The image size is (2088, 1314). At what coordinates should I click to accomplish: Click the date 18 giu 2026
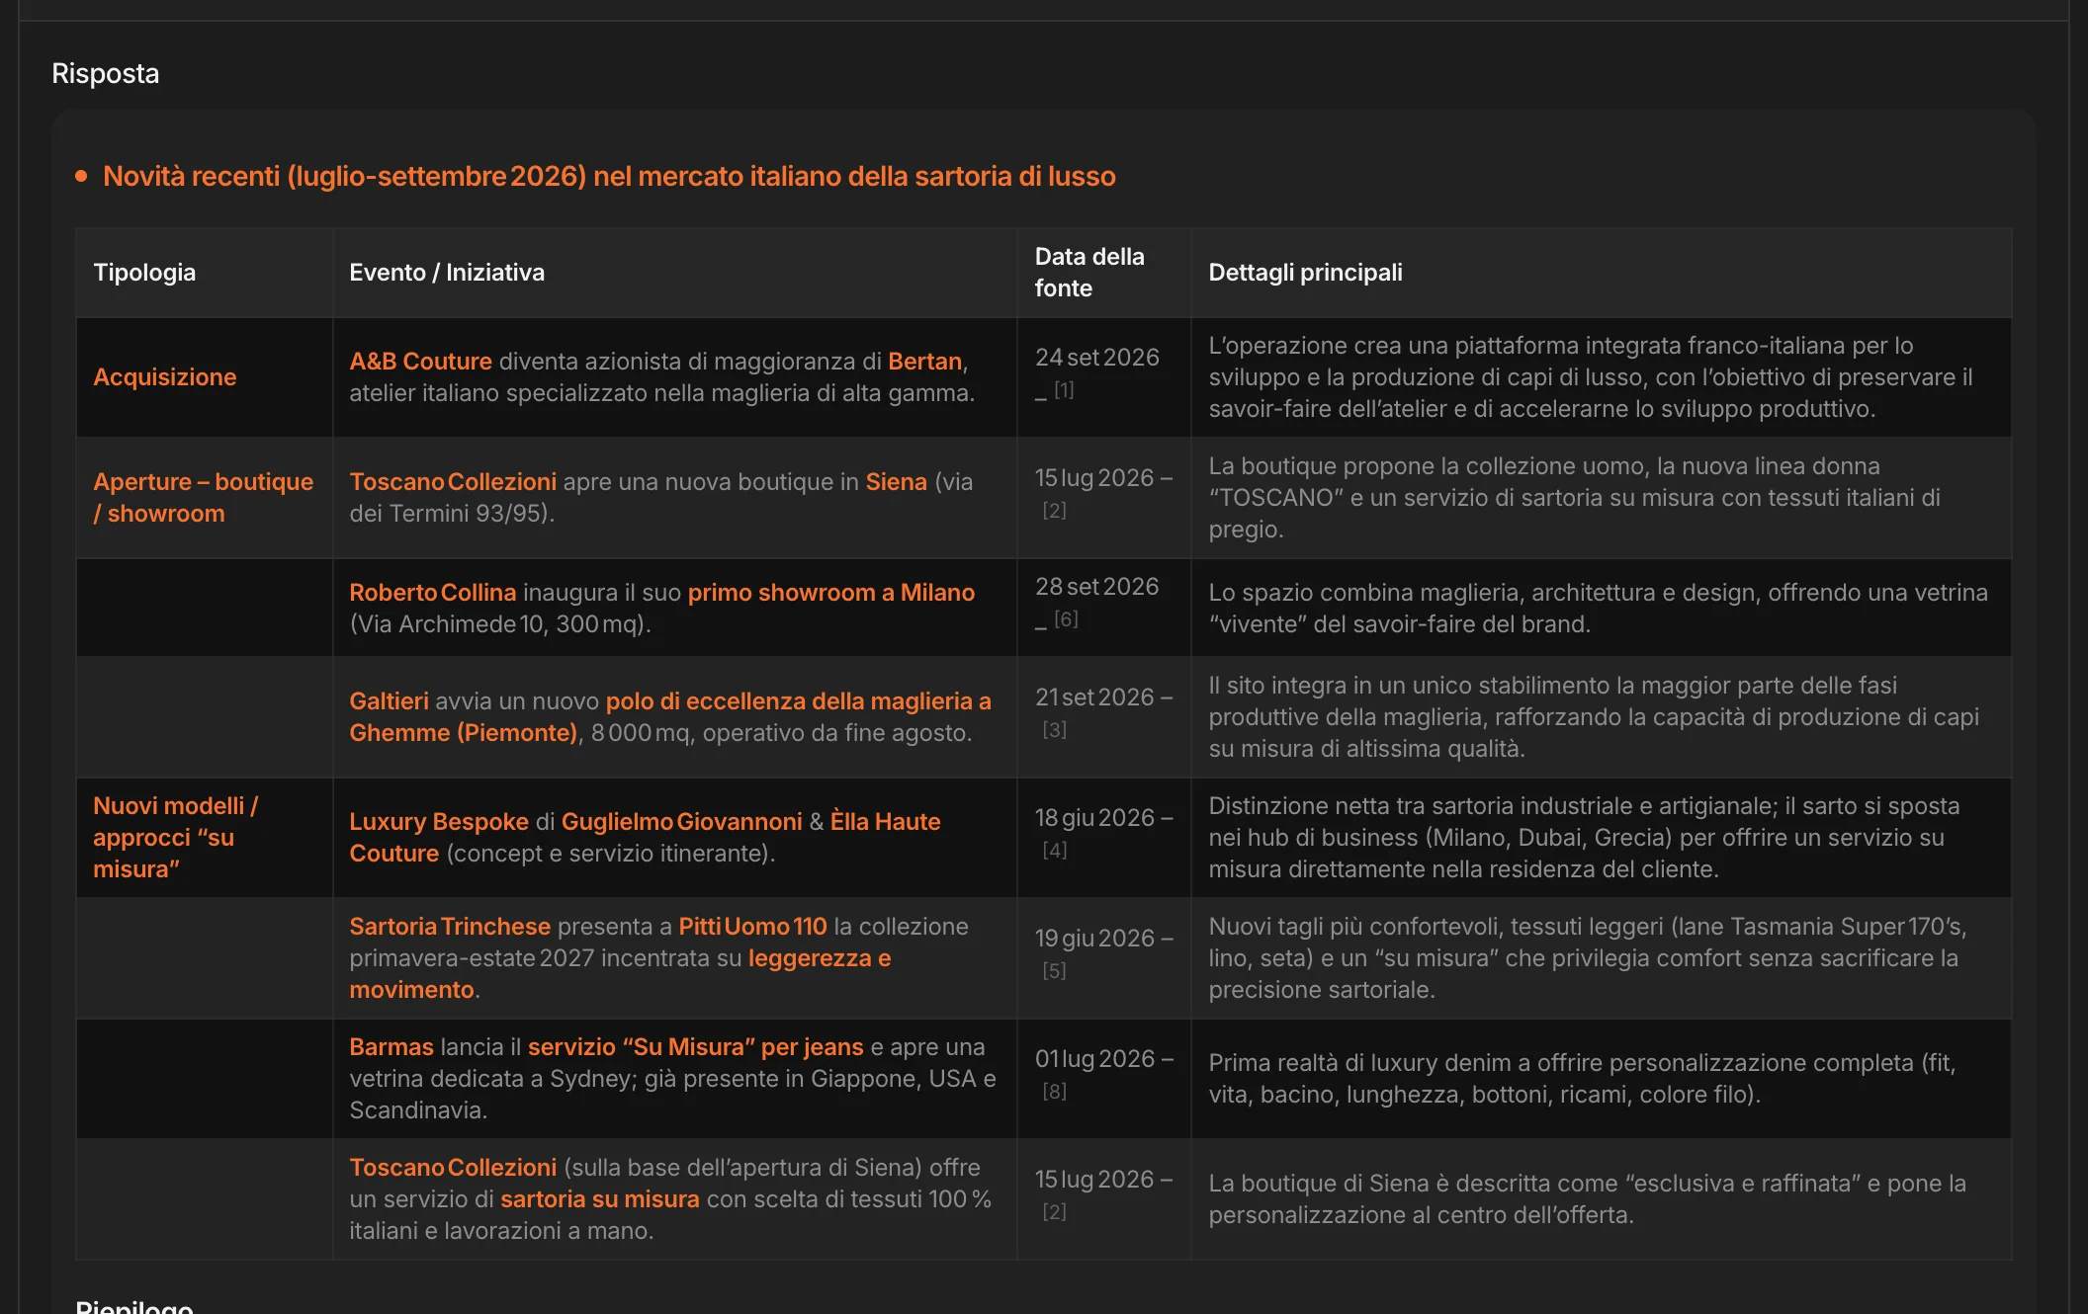pos(1094,818)
